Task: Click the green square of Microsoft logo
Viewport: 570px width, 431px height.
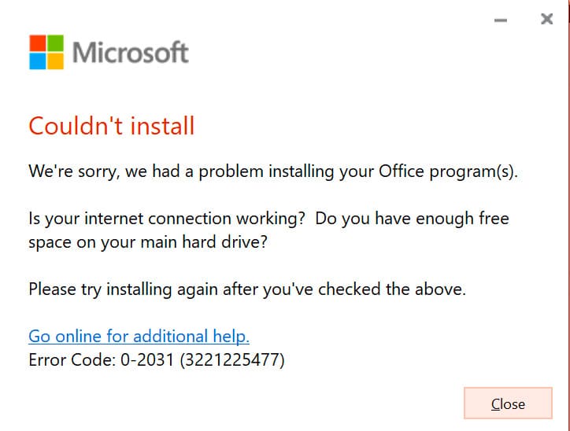Action: click(57, 42)
